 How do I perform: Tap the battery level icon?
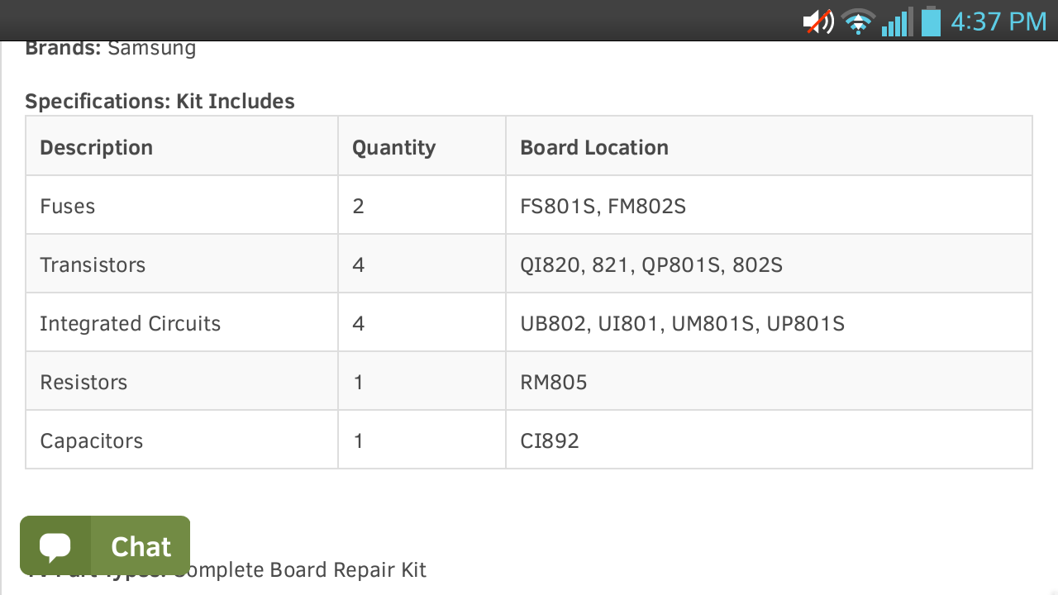click(932, 21)
